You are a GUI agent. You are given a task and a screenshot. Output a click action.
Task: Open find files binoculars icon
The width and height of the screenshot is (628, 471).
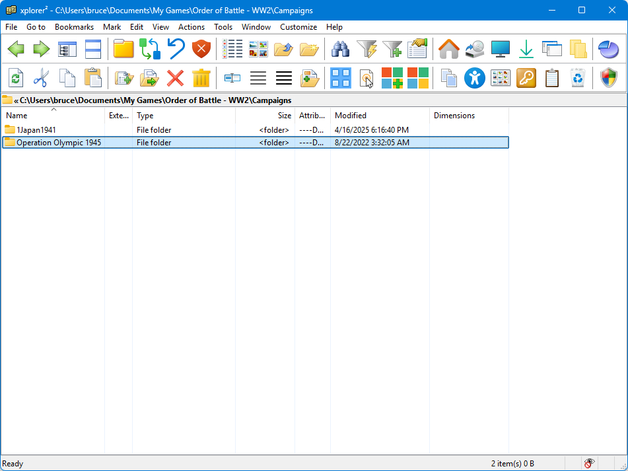(x=341, y=49)
